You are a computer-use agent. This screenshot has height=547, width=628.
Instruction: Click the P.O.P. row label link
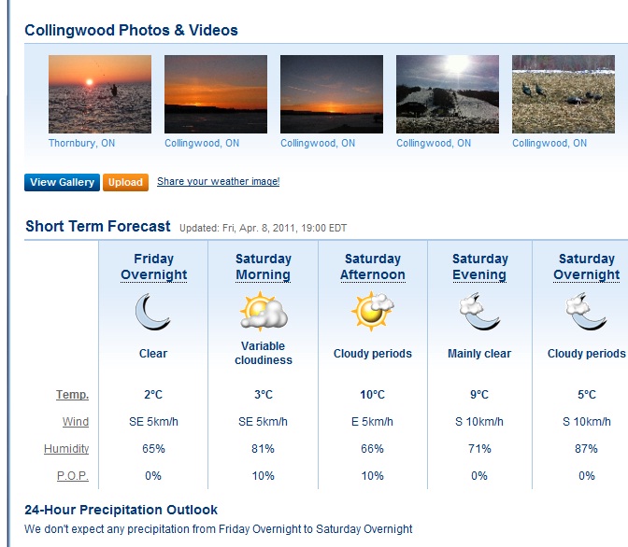tap(73, 476)
